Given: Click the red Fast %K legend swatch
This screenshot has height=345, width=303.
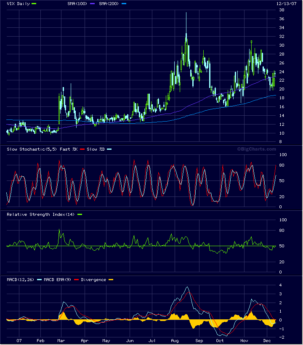Looking at the screenshot, I should coord(82,149).
